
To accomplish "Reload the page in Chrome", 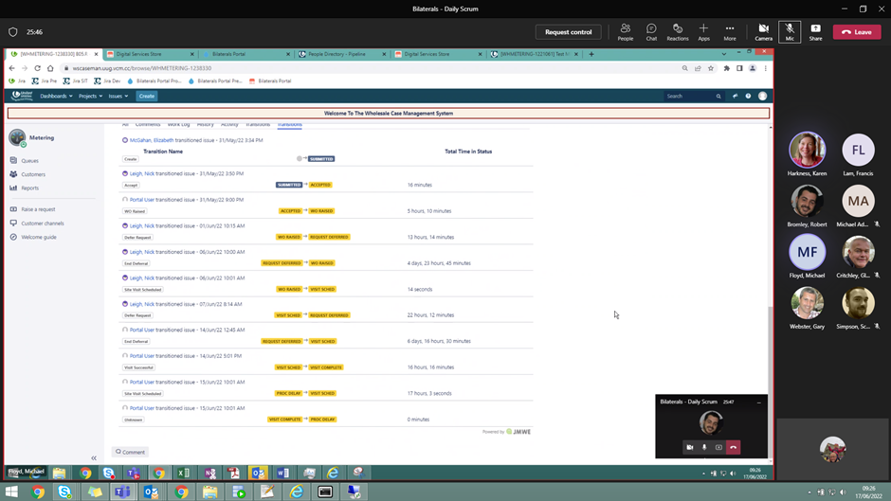I will (x=37, y=68).
